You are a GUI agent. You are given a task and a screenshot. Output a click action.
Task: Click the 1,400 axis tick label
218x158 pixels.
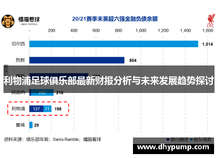185,31
